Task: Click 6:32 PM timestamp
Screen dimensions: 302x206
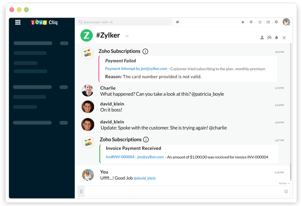Action: tap(279, 172)
